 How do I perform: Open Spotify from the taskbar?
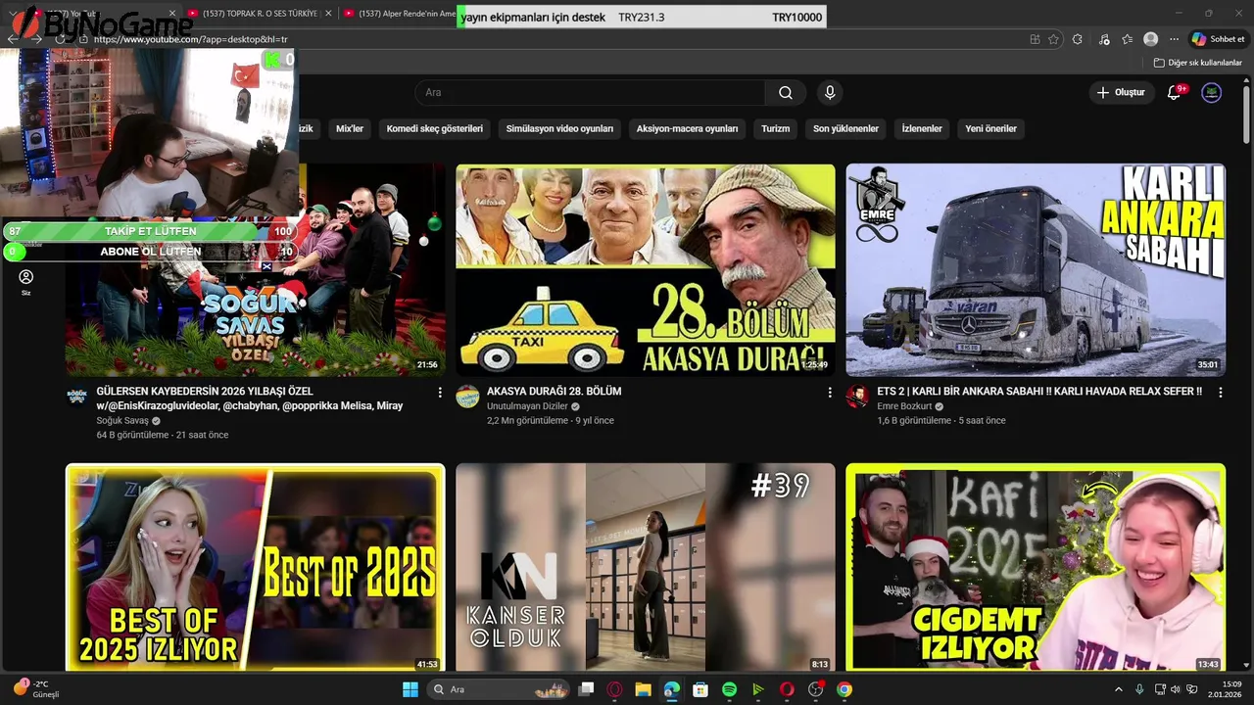[x=729, y=689]
